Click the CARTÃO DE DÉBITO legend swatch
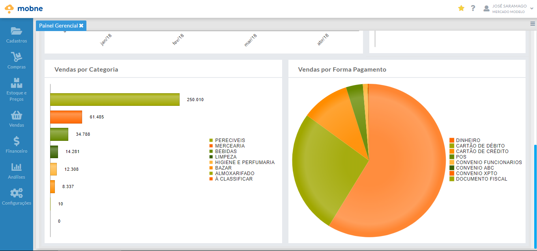537x251 pixels. [x=452, y=146]
